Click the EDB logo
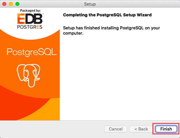Screen dimensions: 180x138 (x=30, y=19)
